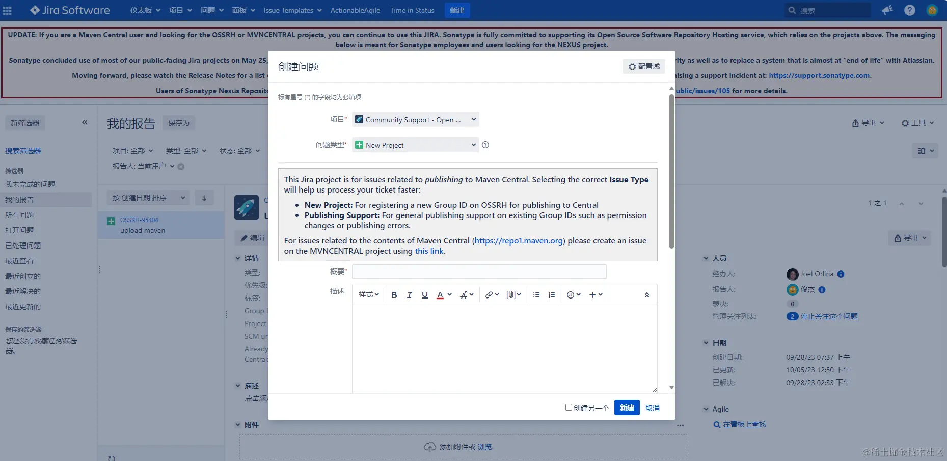Click 在看板上查找 find on board
Screen dimensions: 947x461
point(744,424)
